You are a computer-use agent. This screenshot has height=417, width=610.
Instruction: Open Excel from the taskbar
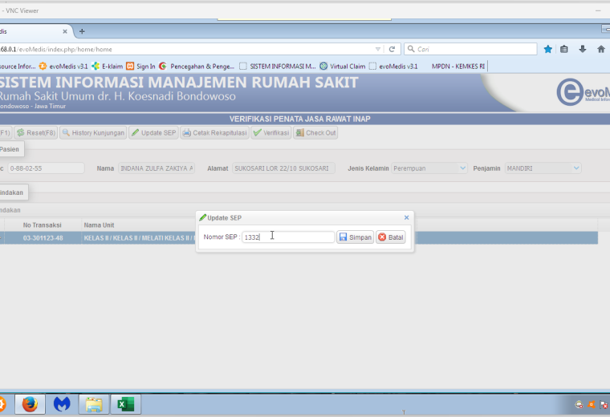(x=126, y=404)
